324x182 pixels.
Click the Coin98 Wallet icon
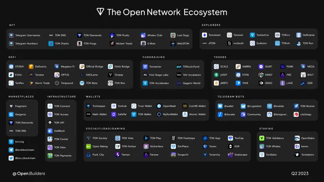pos(185,106)
